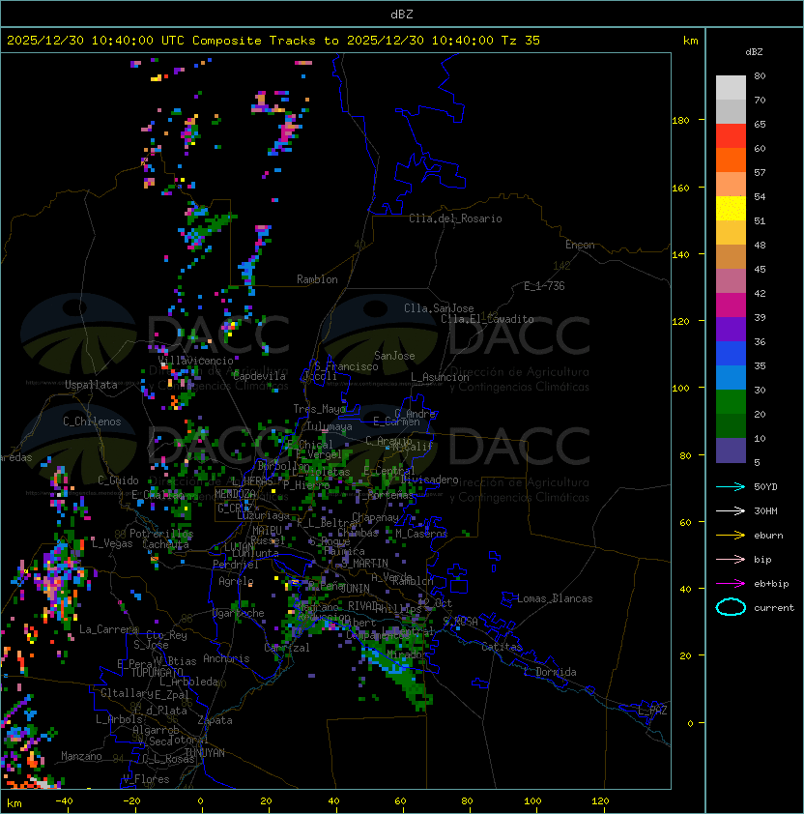The width and height of the screenshot is (804, 814).
Task: Click the C_Chilenos map label
Action: point(92,422)
